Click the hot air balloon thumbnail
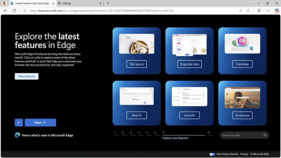The width and height of the screenshot is (281, 158). [242, 98]
